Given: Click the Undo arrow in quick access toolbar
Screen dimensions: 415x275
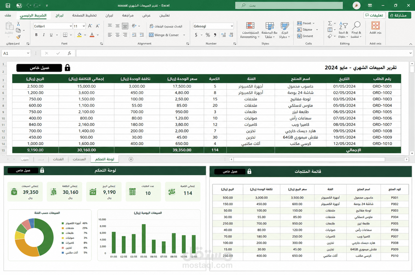Looking at the screenshot, I should click(x=29, y=5).
